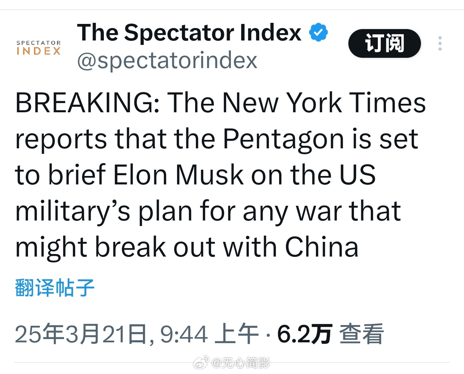
Task: Open the three-dot more options menu
Action: point(440,43)
